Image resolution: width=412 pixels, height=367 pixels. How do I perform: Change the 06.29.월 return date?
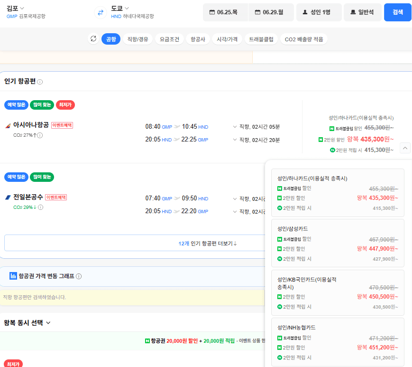(271, 12)
